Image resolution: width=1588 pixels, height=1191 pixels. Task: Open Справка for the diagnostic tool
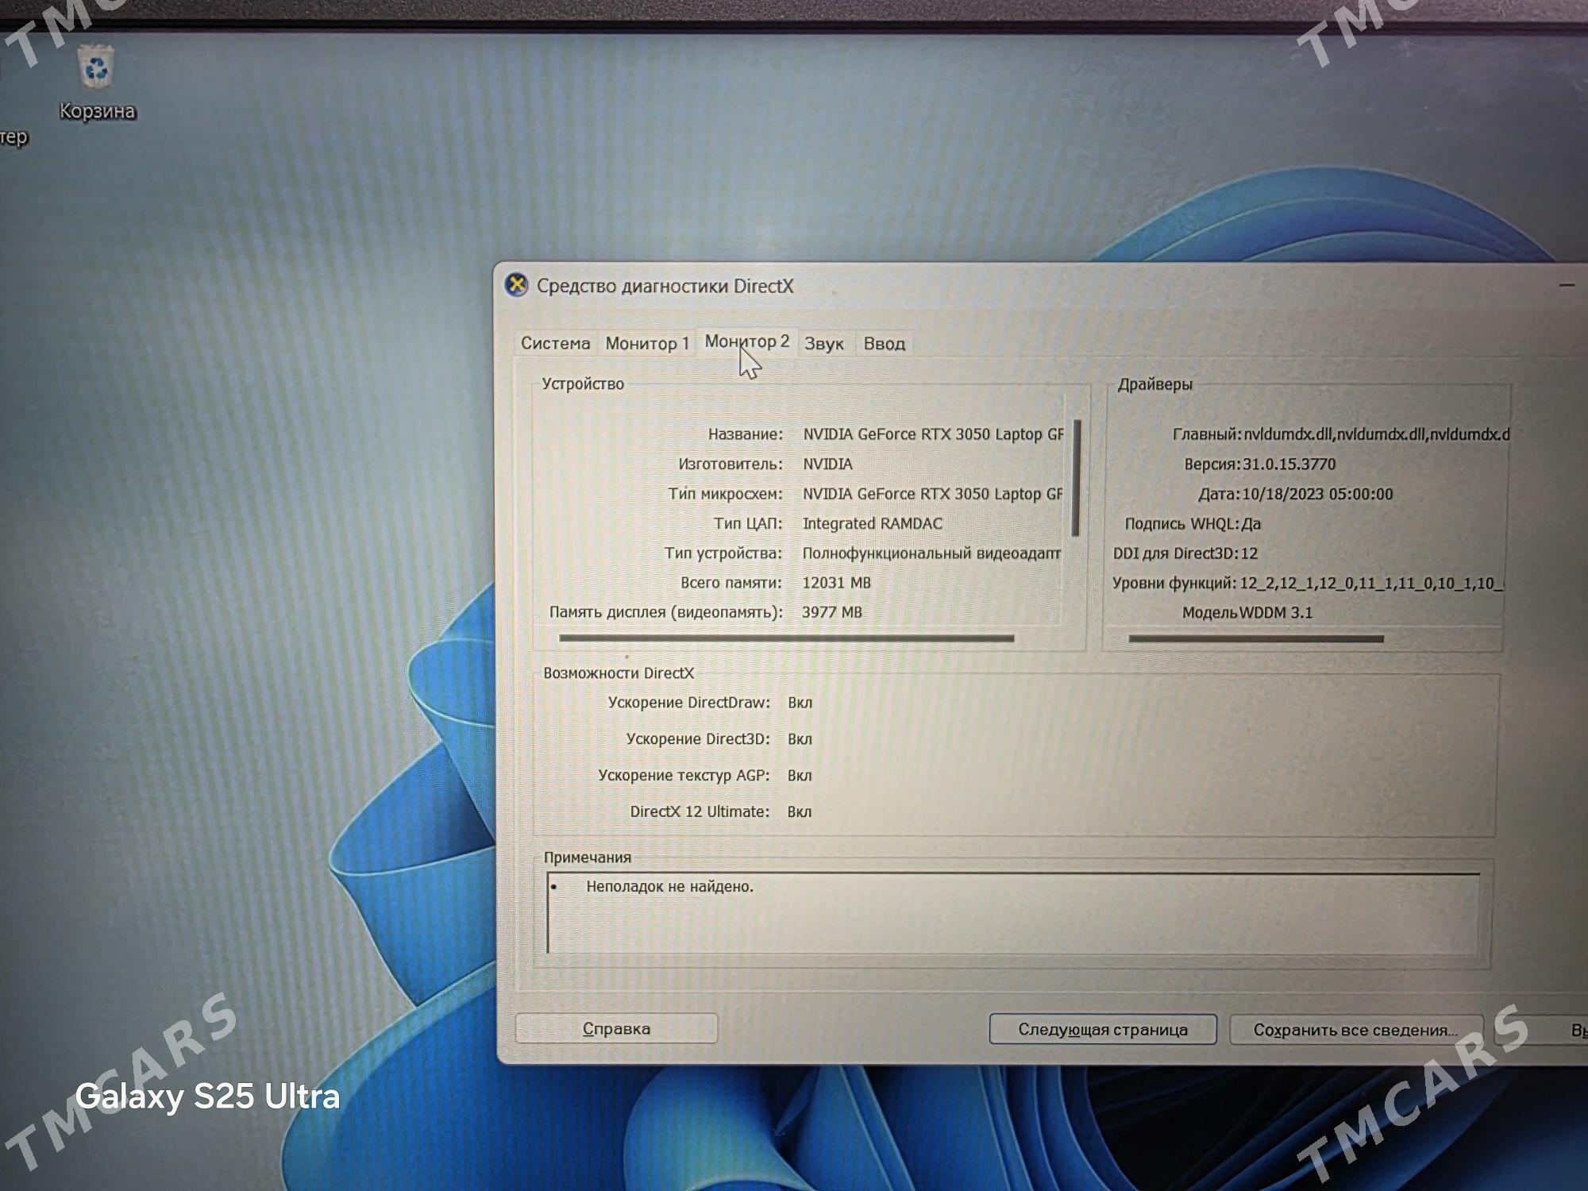(616, 1027)
